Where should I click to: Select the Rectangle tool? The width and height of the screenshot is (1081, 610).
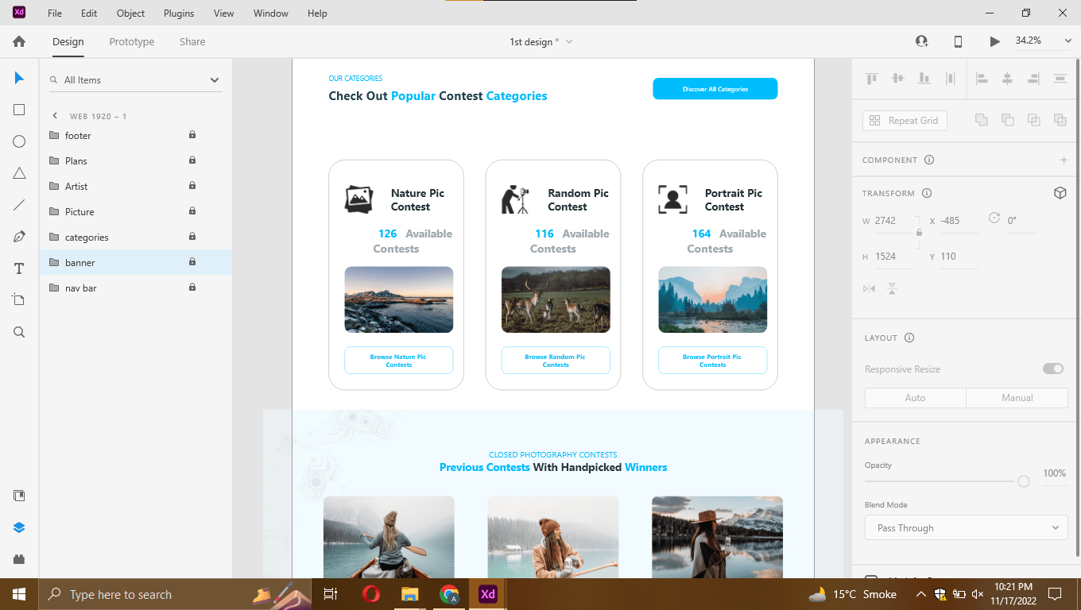(x=18, y=110)
